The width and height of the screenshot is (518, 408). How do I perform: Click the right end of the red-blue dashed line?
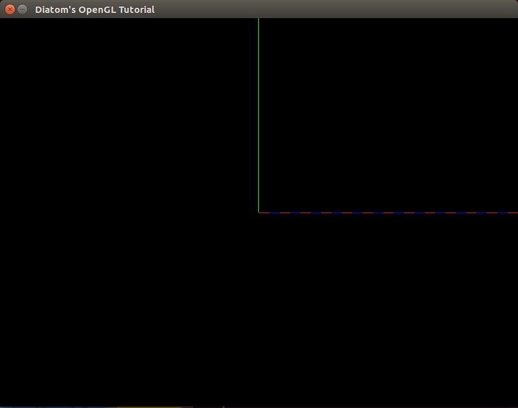pyautogui.click(x=516, y=212)
